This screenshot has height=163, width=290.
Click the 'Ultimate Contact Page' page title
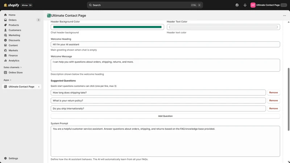pos(69,16)
